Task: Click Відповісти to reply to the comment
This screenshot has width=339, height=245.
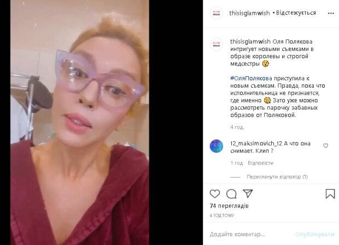Action: [x=260, y=163]
